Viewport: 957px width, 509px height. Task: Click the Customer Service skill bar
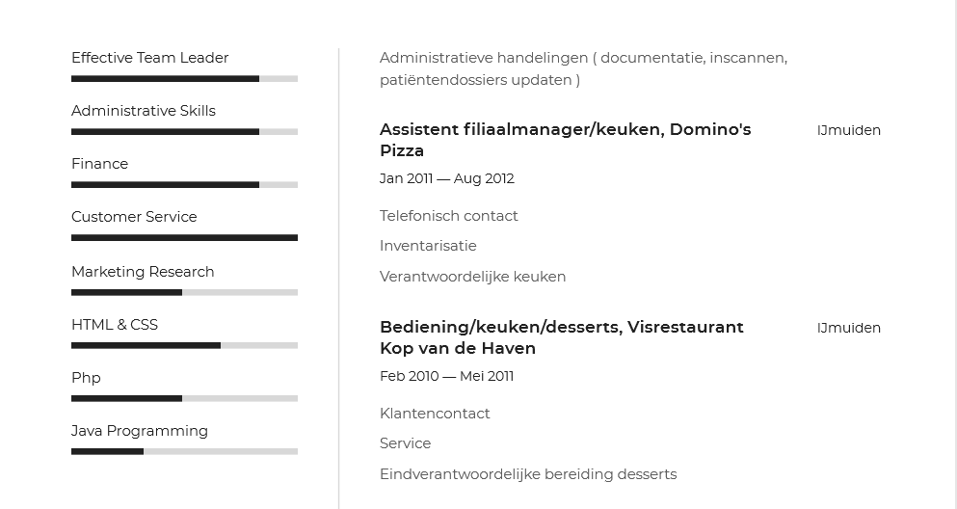184,238
